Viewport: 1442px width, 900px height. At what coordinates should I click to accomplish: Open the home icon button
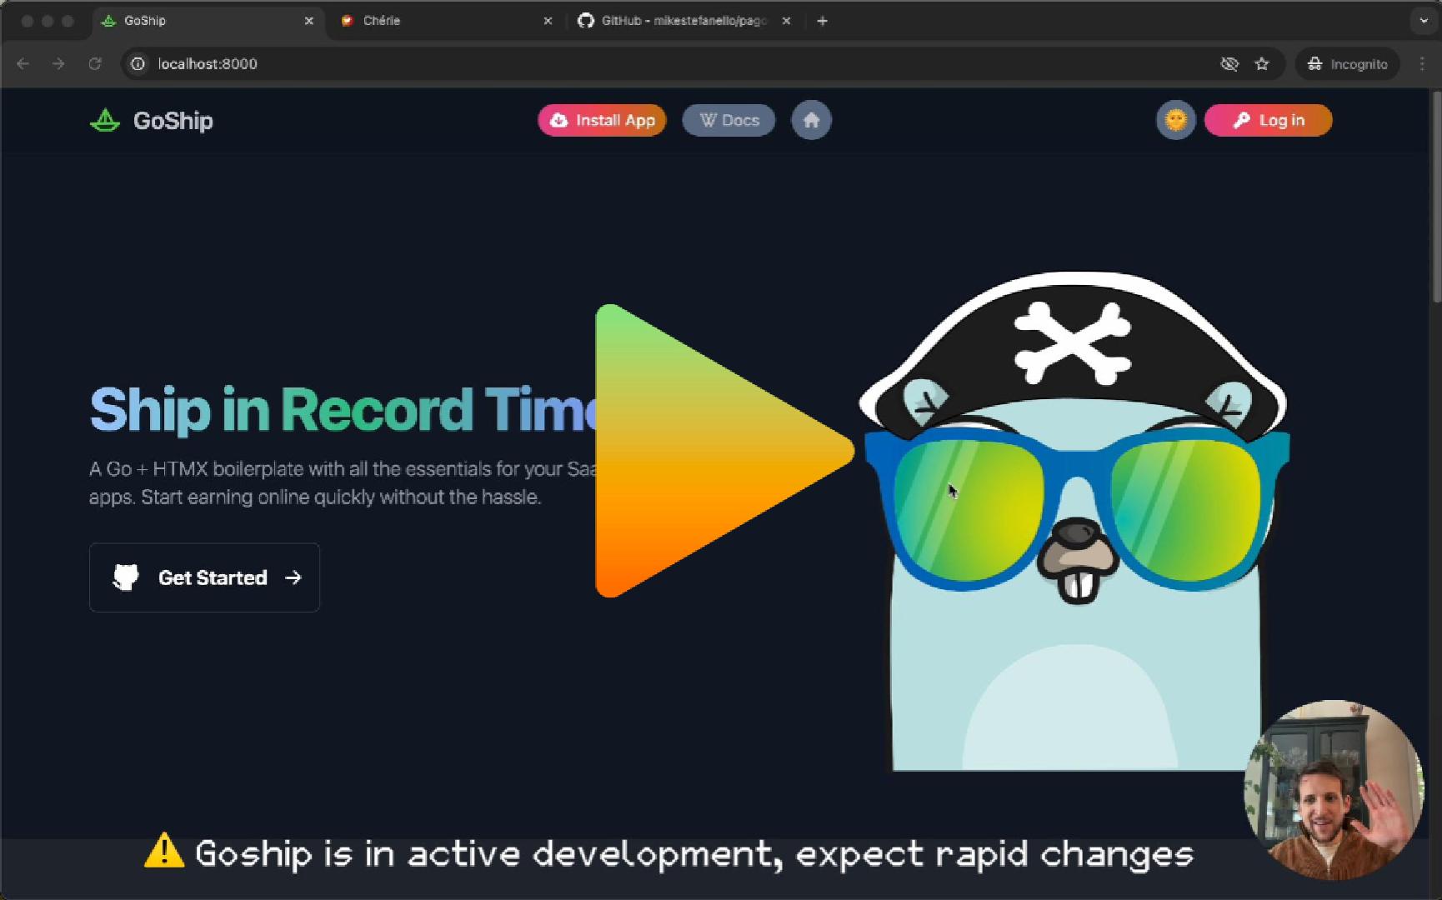point(811,121)
